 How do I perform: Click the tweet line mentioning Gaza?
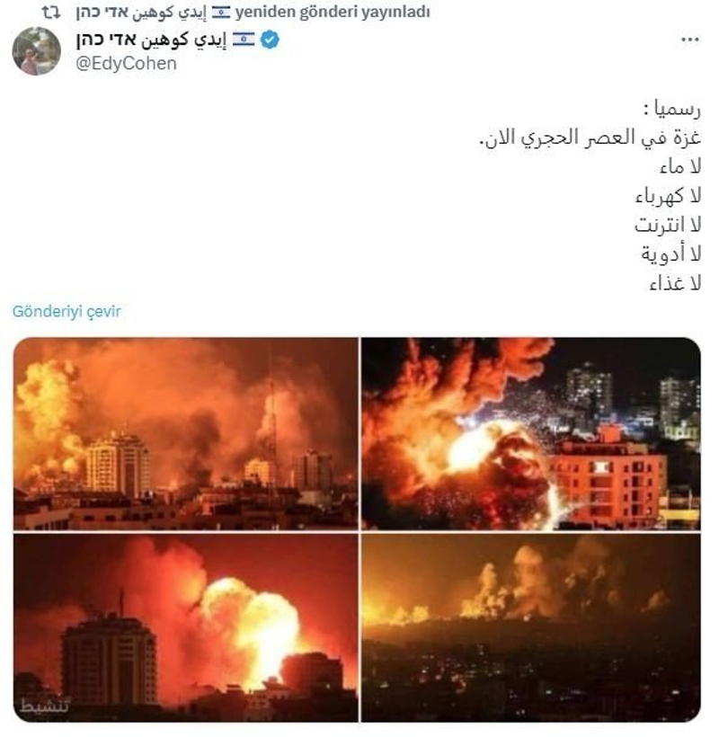tap(590, 138)
